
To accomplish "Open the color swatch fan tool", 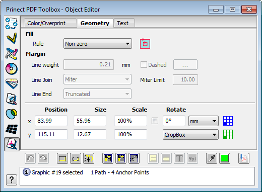I will click(12, 84).
